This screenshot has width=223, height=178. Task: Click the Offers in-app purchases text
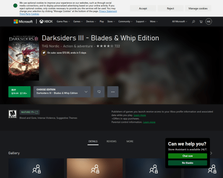[x=125, y=119]
